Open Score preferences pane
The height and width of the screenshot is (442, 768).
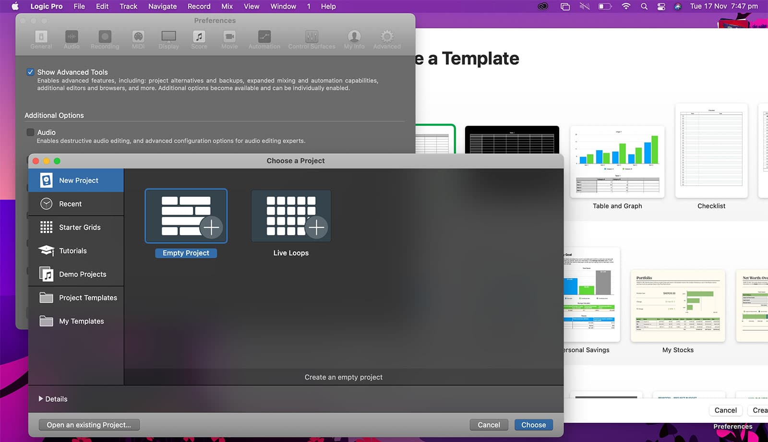(x=199, y=40)
